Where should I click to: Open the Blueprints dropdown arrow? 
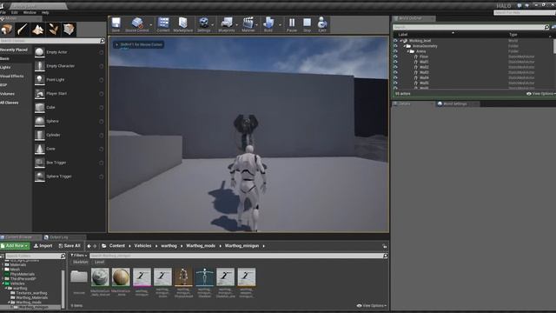[237, 25]
